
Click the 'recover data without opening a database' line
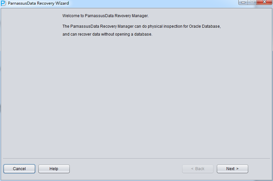107,35
